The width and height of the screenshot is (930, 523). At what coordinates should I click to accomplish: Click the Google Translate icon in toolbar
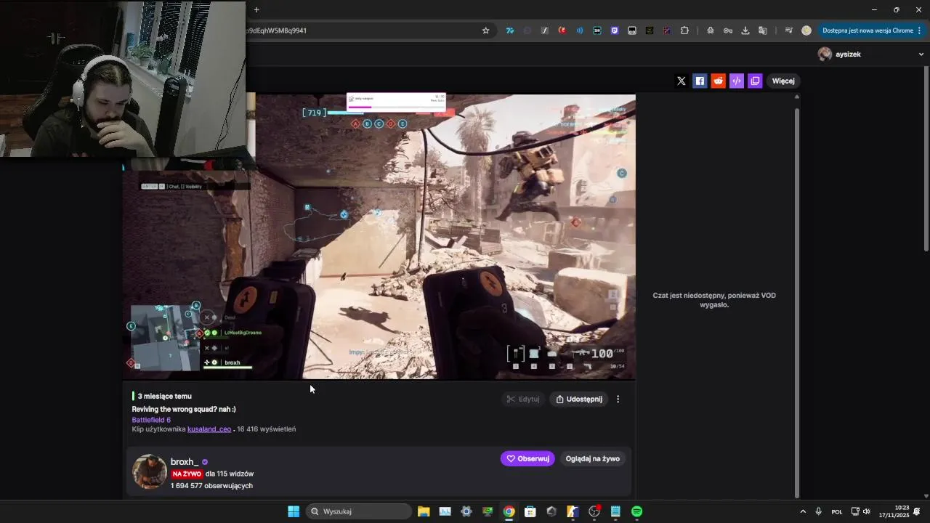pyautogui.click(x=763, y=31)
